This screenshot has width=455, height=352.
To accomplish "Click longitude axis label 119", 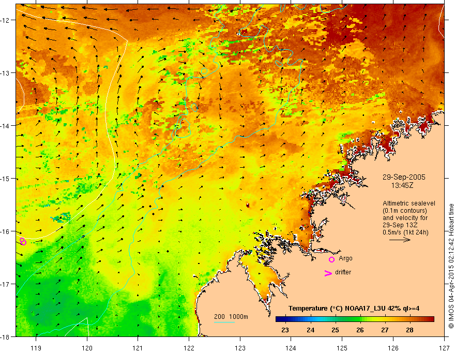I will (36, 348).
